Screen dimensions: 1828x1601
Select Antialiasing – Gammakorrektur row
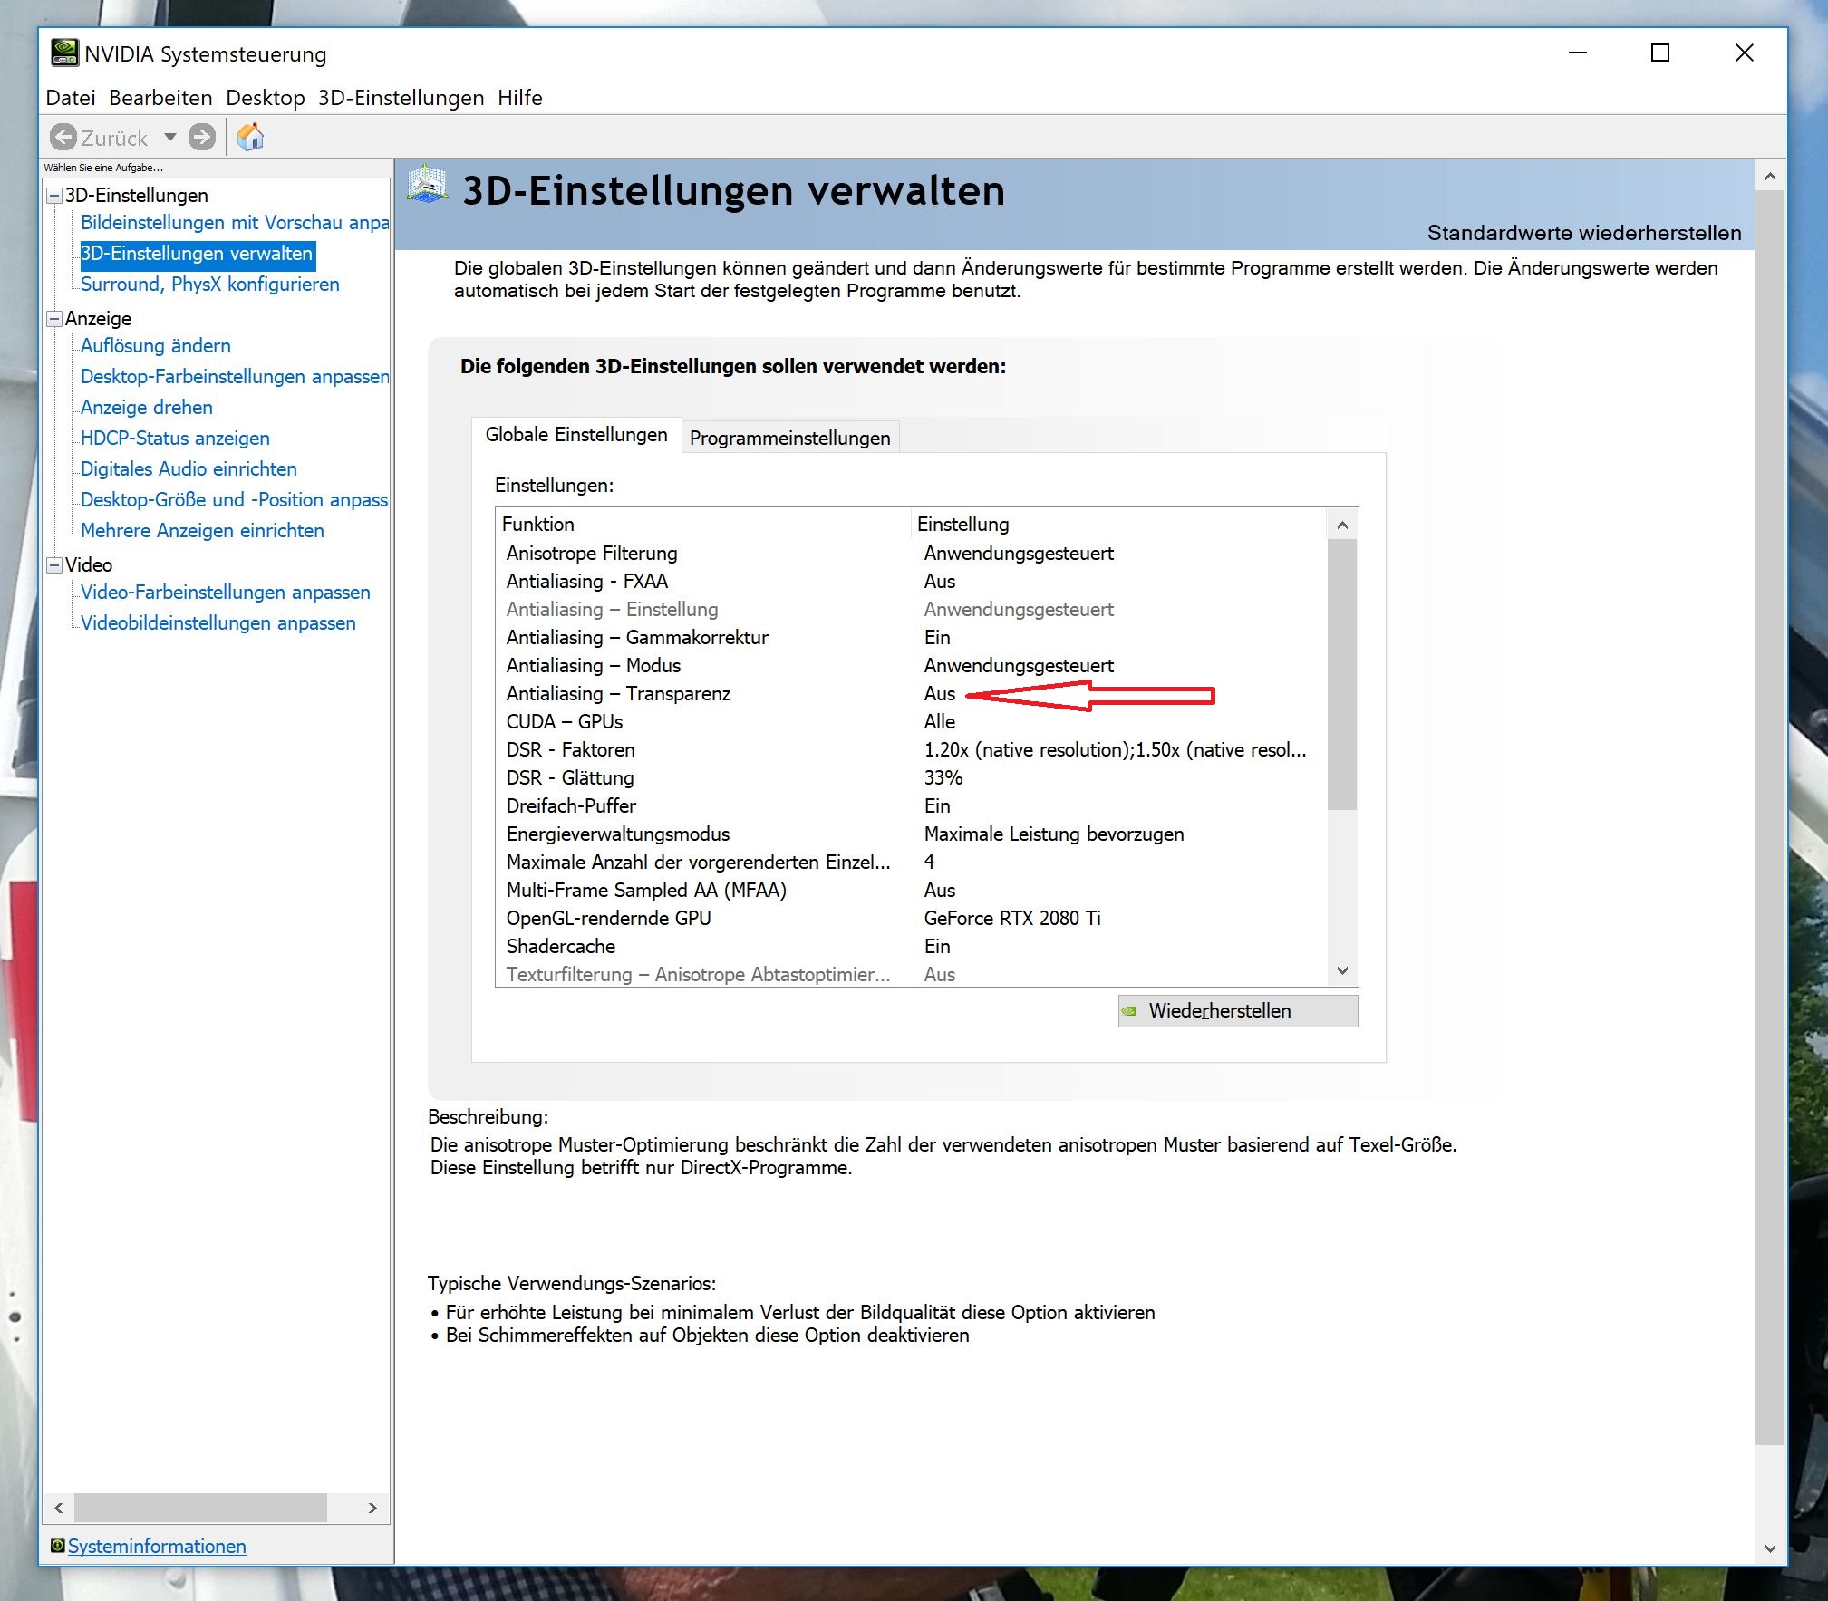click(x=911, y=638)
